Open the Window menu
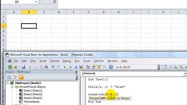Screen dimensions: 187x105 click(112, 61)
